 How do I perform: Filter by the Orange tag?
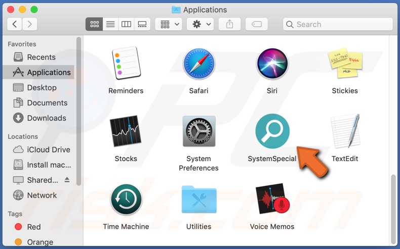coord(38,242)
